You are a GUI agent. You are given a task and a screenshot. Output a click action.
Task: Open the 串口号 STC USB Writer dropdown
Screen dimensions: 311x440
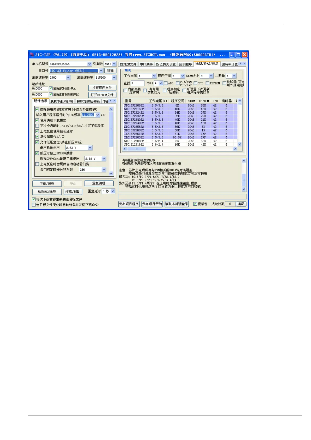[101, 71]
